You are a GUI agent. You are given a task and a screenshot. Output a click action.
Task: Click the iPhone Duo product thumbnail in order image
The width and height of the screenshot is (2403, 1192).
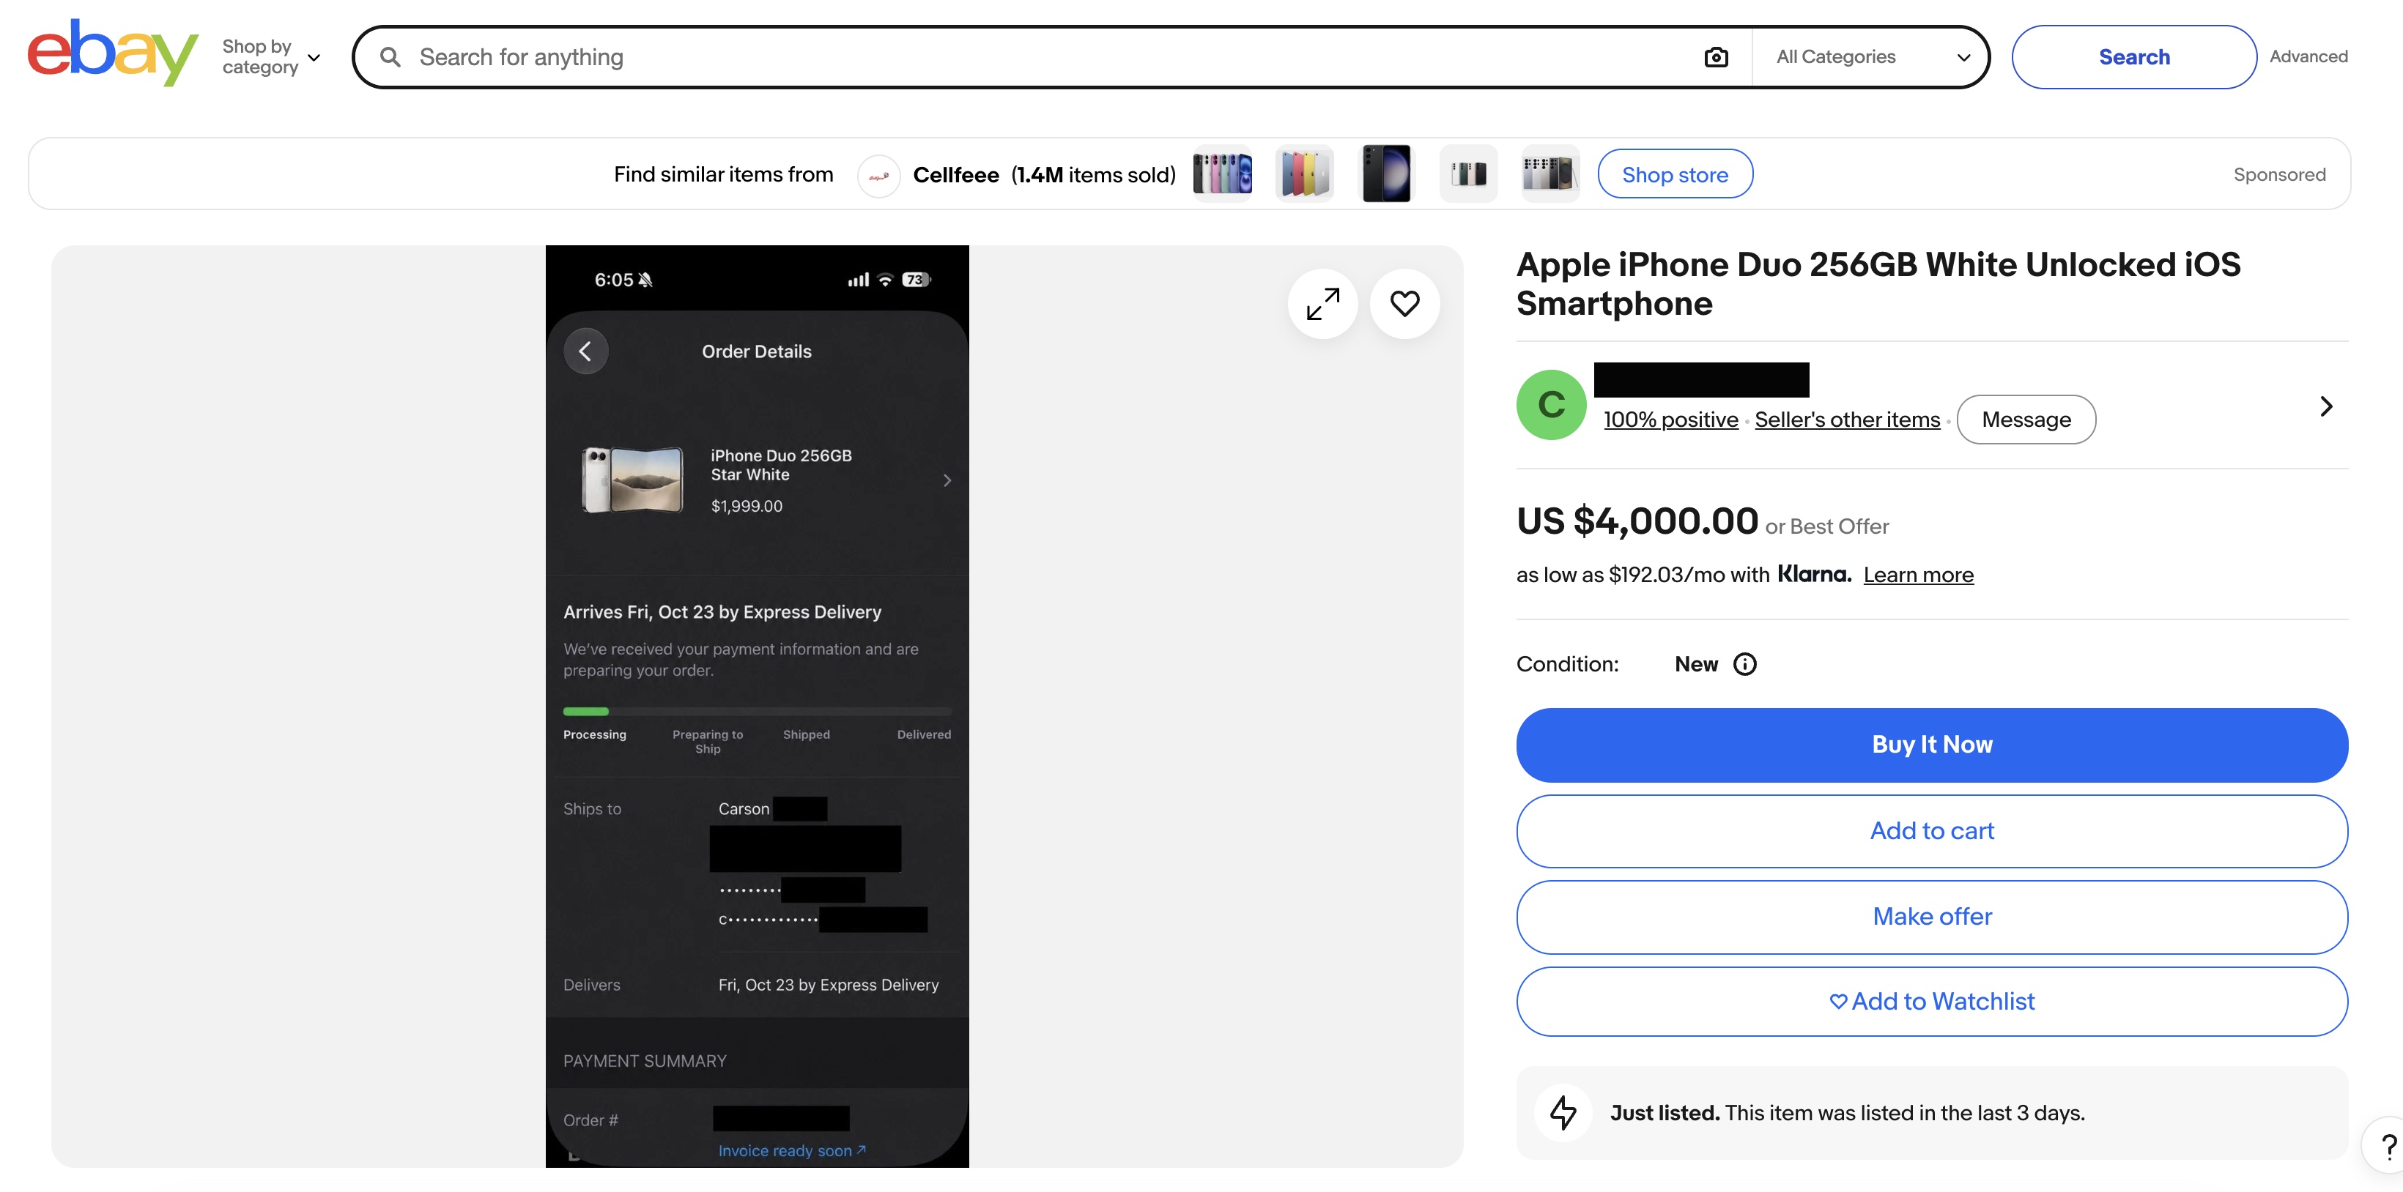pyautogui.click(x=632, y=480)
